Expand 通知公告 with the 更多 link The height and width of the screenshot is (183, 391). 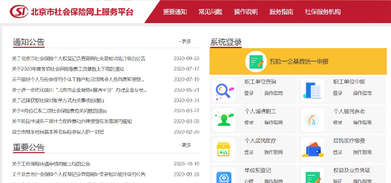(x=186, y=42)
